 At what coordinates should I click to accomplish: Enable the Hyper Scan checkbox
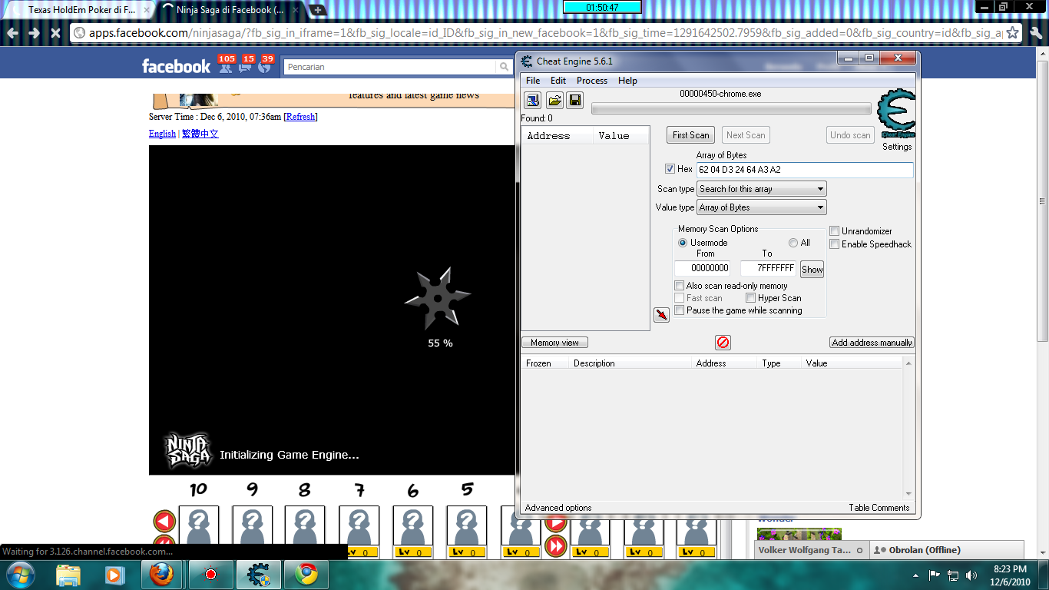pos(751,298)
